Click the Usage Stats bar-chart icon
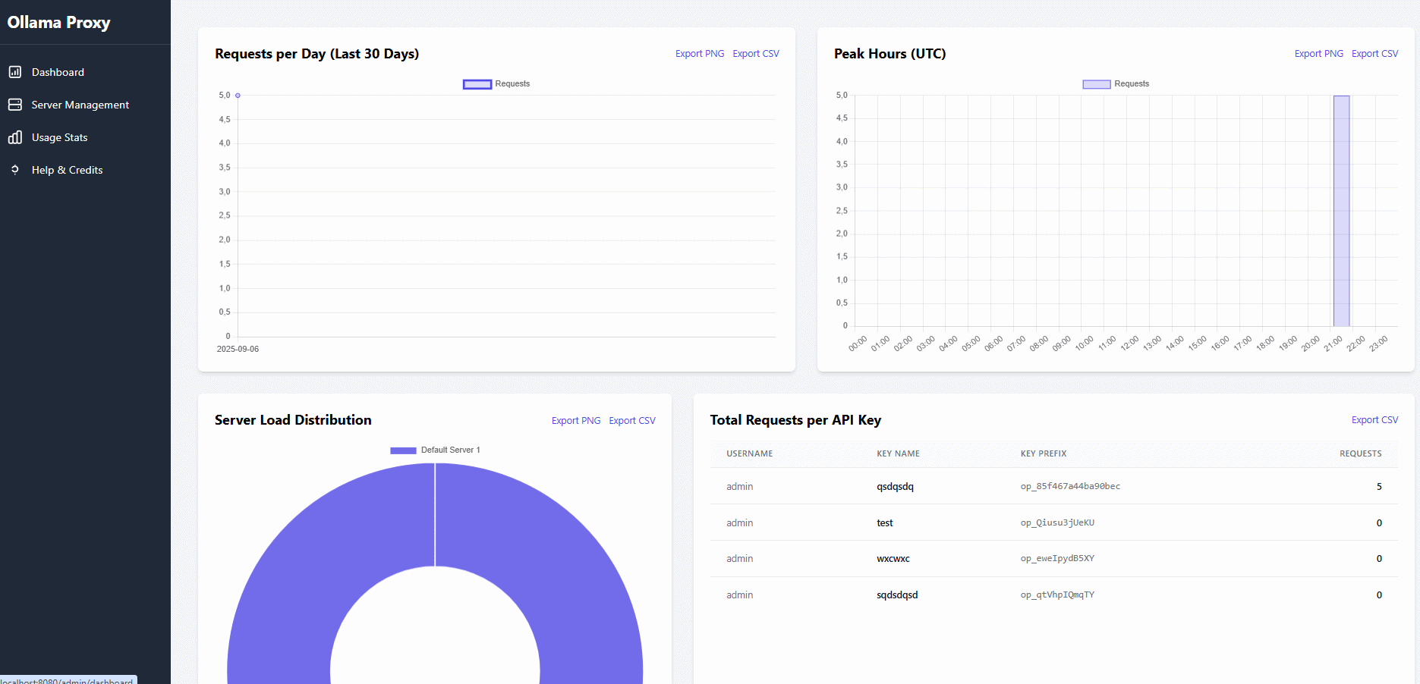Screen dimensions: 1420x684 click(x=16, y=137)
